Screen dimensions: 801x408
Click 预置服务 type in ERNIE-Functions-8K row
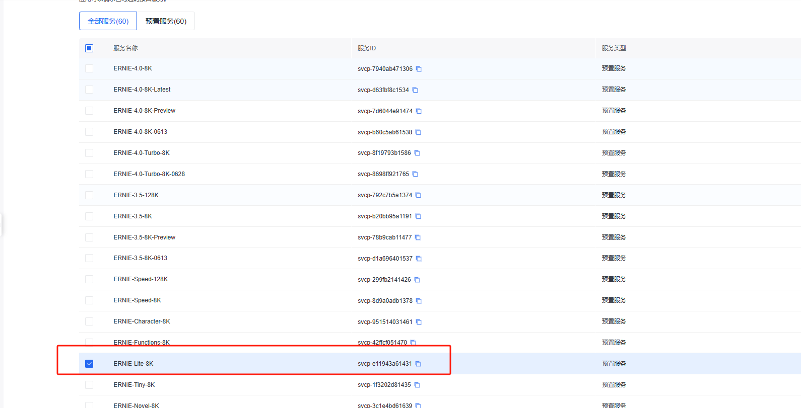point(614,343)
